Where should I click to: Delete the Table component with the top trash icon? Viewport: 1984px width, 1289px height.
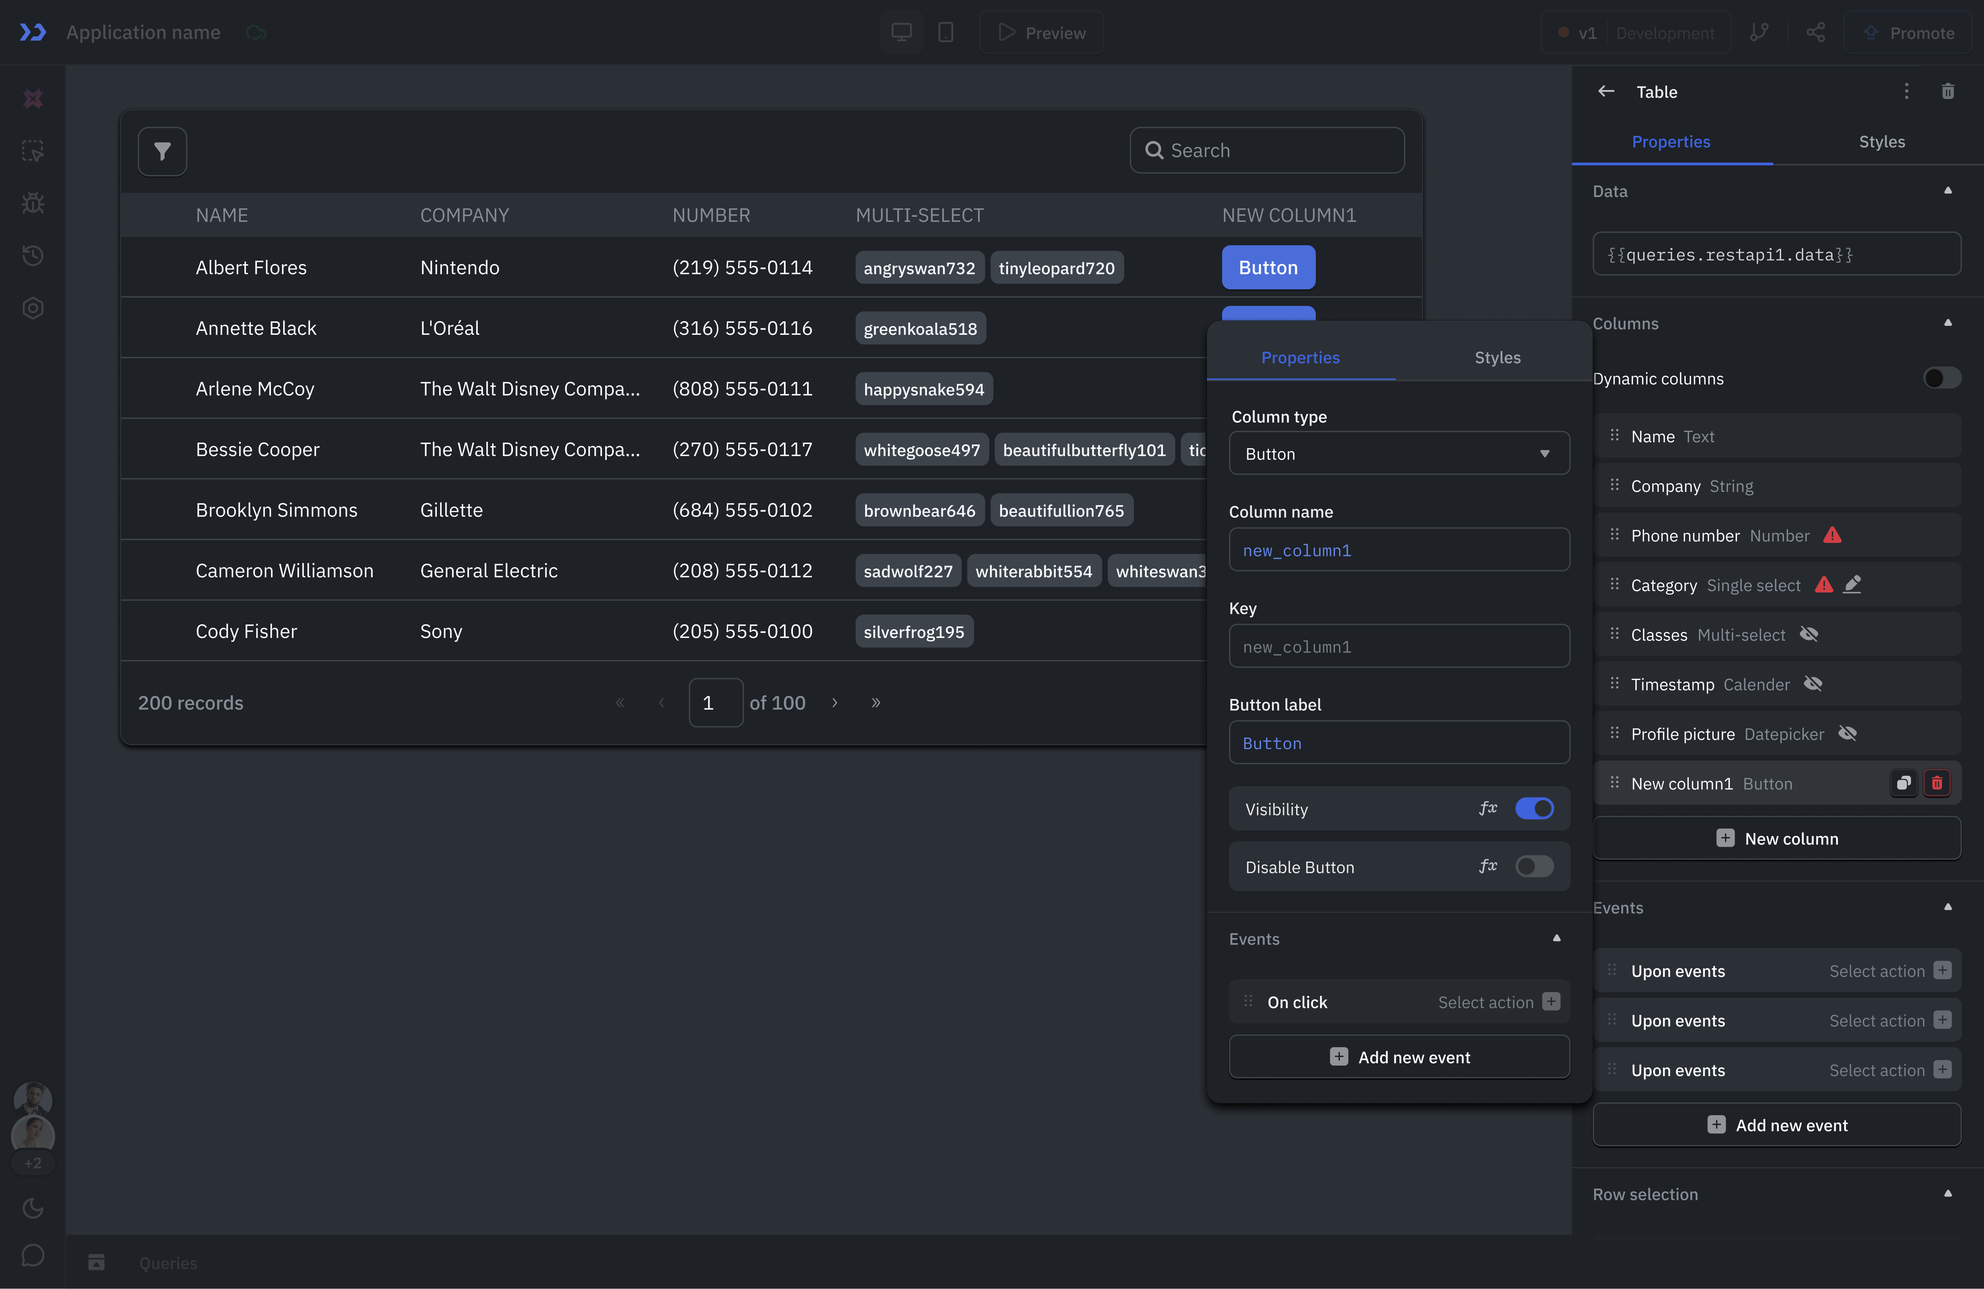point(1947,92)
